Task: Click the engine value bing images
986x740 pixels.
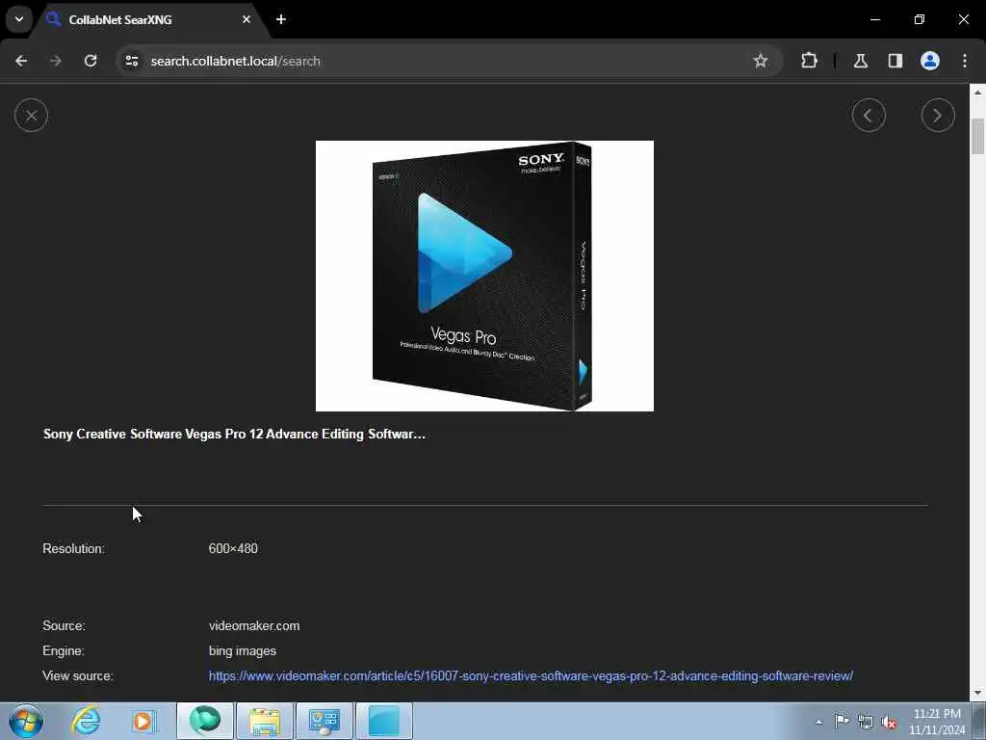Action: (x=242, y=650)
